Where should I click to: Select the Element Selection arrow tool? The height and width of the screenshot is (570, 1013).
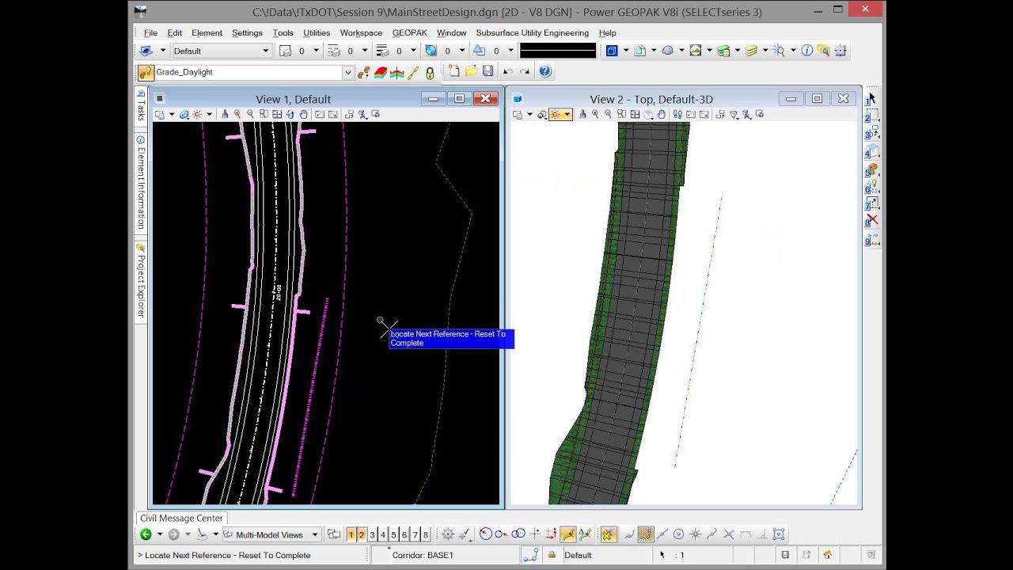tap(871, 98)
